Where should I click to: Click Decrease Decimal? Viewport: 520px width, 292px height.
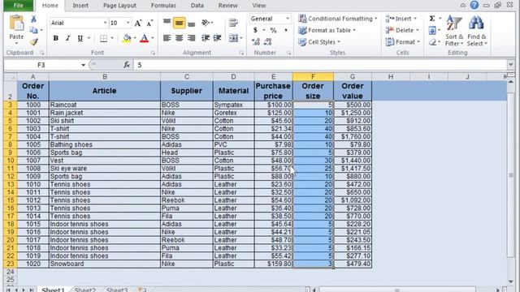267,41
